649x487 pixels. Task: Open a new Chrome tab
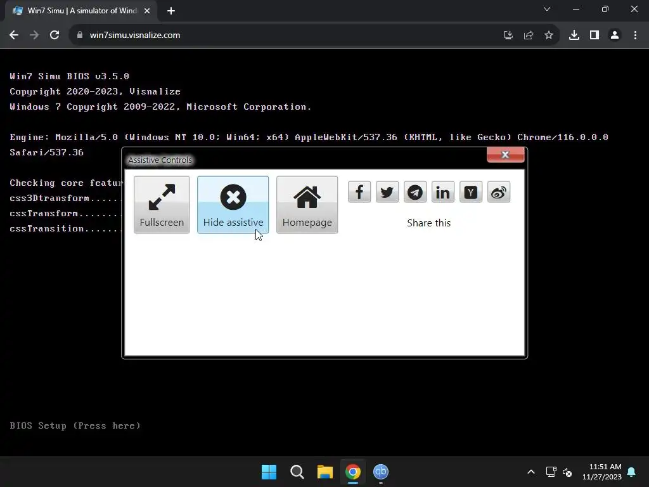(171, 11)
